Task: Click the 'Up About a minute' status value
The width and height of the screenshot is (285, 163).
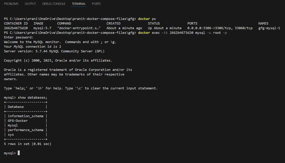Action: click(x=165, y=28)
